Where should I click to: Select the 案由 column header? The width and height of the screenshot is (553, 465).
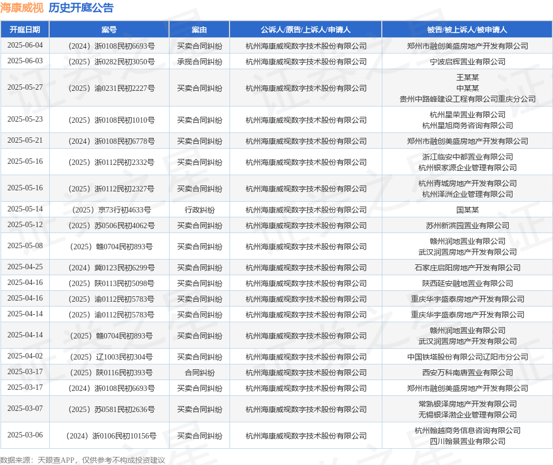tap(199, 30)
